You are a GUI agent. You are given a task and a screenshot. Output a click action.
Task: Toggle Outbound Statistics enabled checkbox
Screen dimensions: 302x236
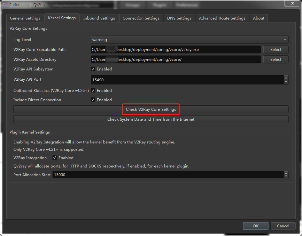pyautogui.click(x=93, y=91)
